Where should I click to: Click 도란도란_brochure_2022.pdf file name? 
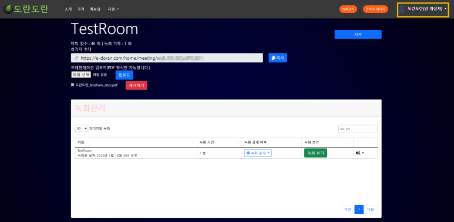[96, 86]
